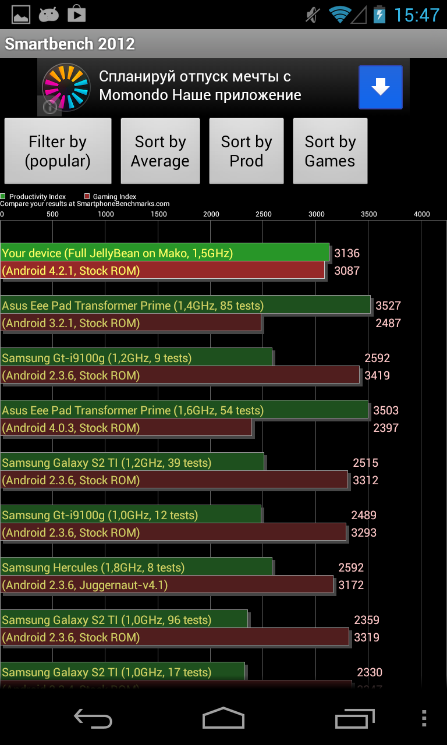Select Samsung Galaxy S2 TI 96 tests bar
The width and height of the screenshot is (447, 745).
pos(124,619)
